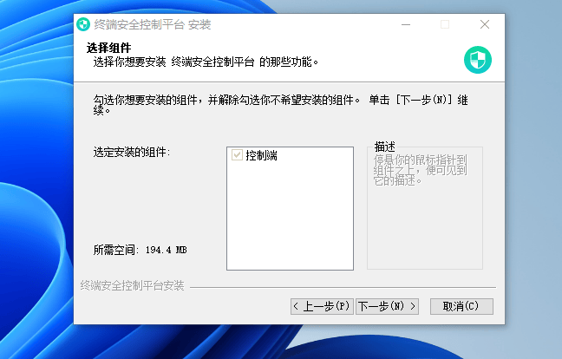Click the greyed-out maximize button
Viewport: 562px width, 359px height.
444,24
